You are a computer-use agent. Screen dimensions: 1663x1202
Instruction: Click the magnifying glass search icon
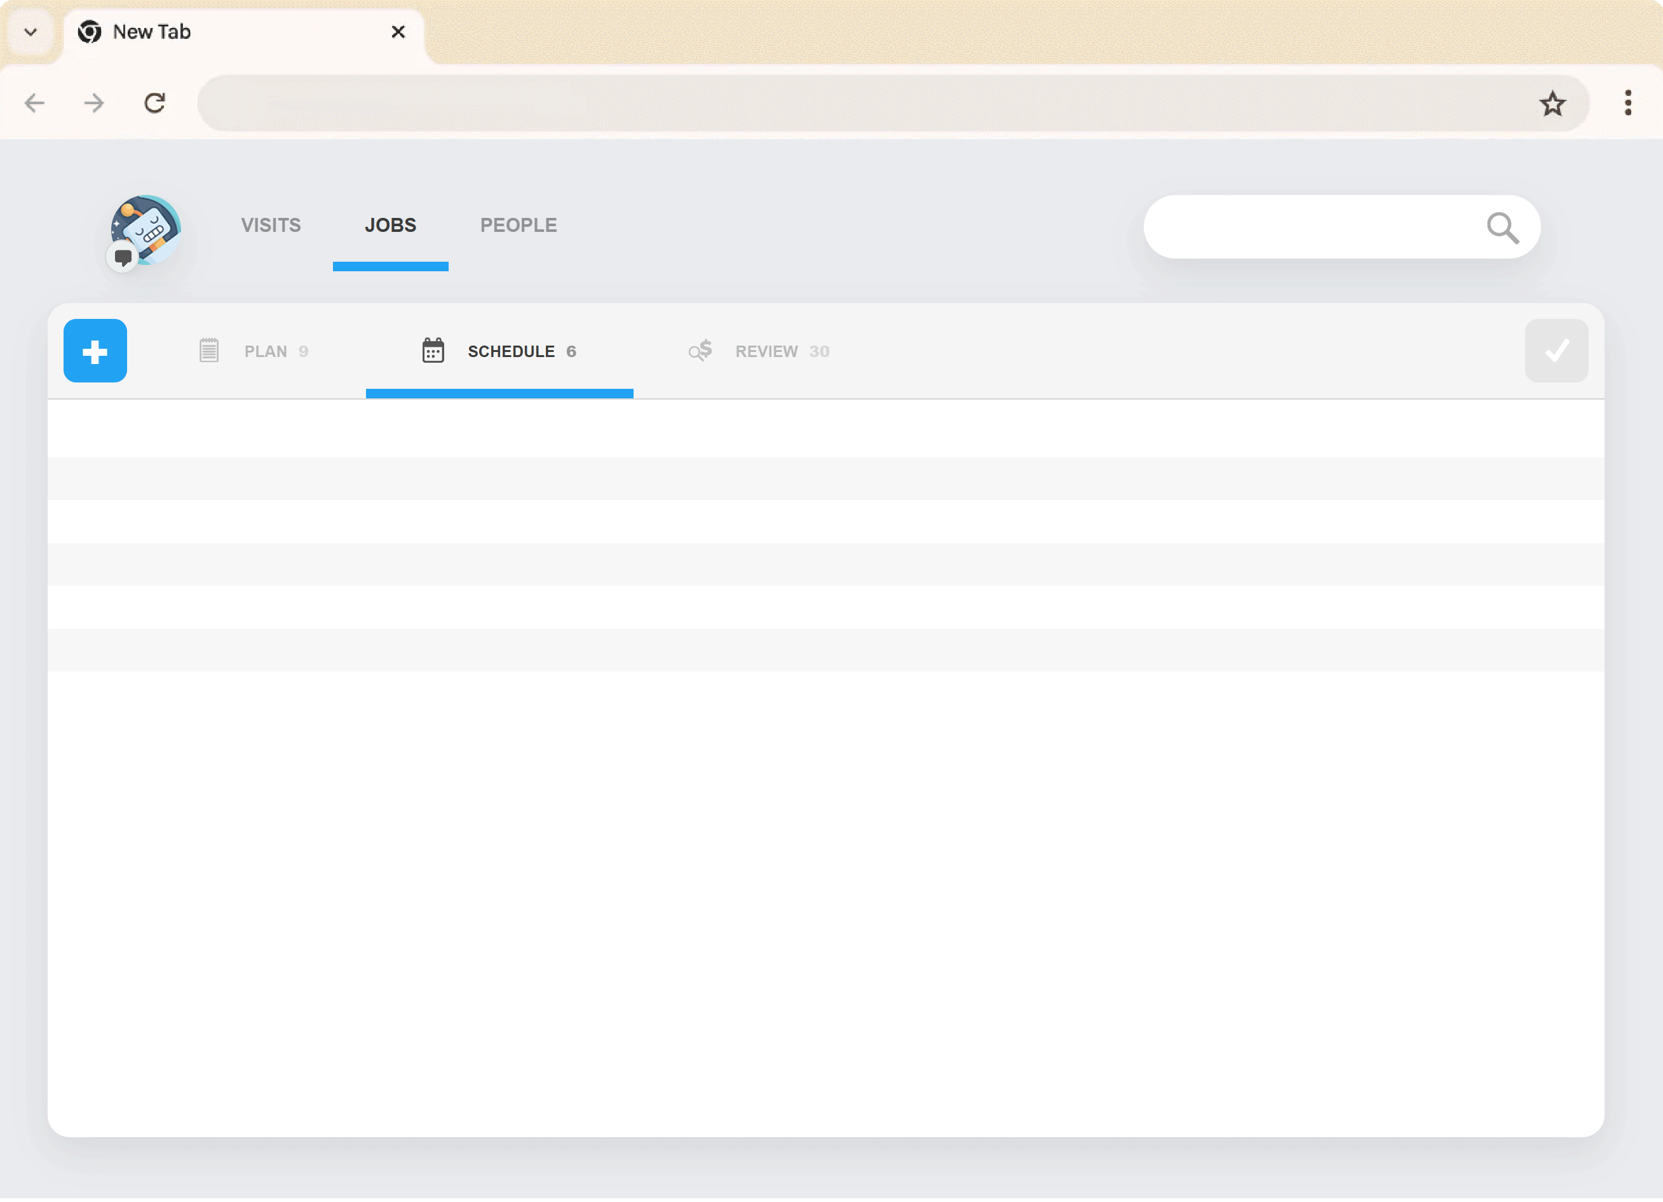click(x=1502, y=228)
